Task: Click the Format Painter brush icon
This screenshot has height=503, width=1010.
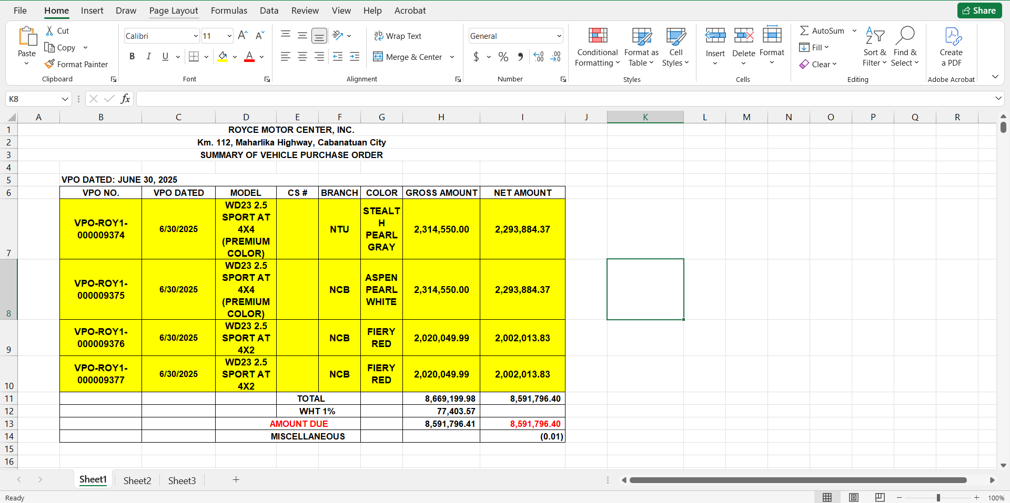Action: tap(49, 64)
